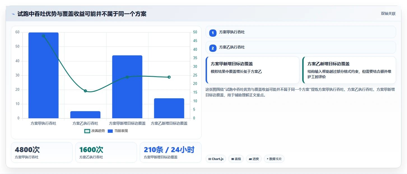Click the 方案乙新增目标边覆盖 bar

[x=169, y=108]
